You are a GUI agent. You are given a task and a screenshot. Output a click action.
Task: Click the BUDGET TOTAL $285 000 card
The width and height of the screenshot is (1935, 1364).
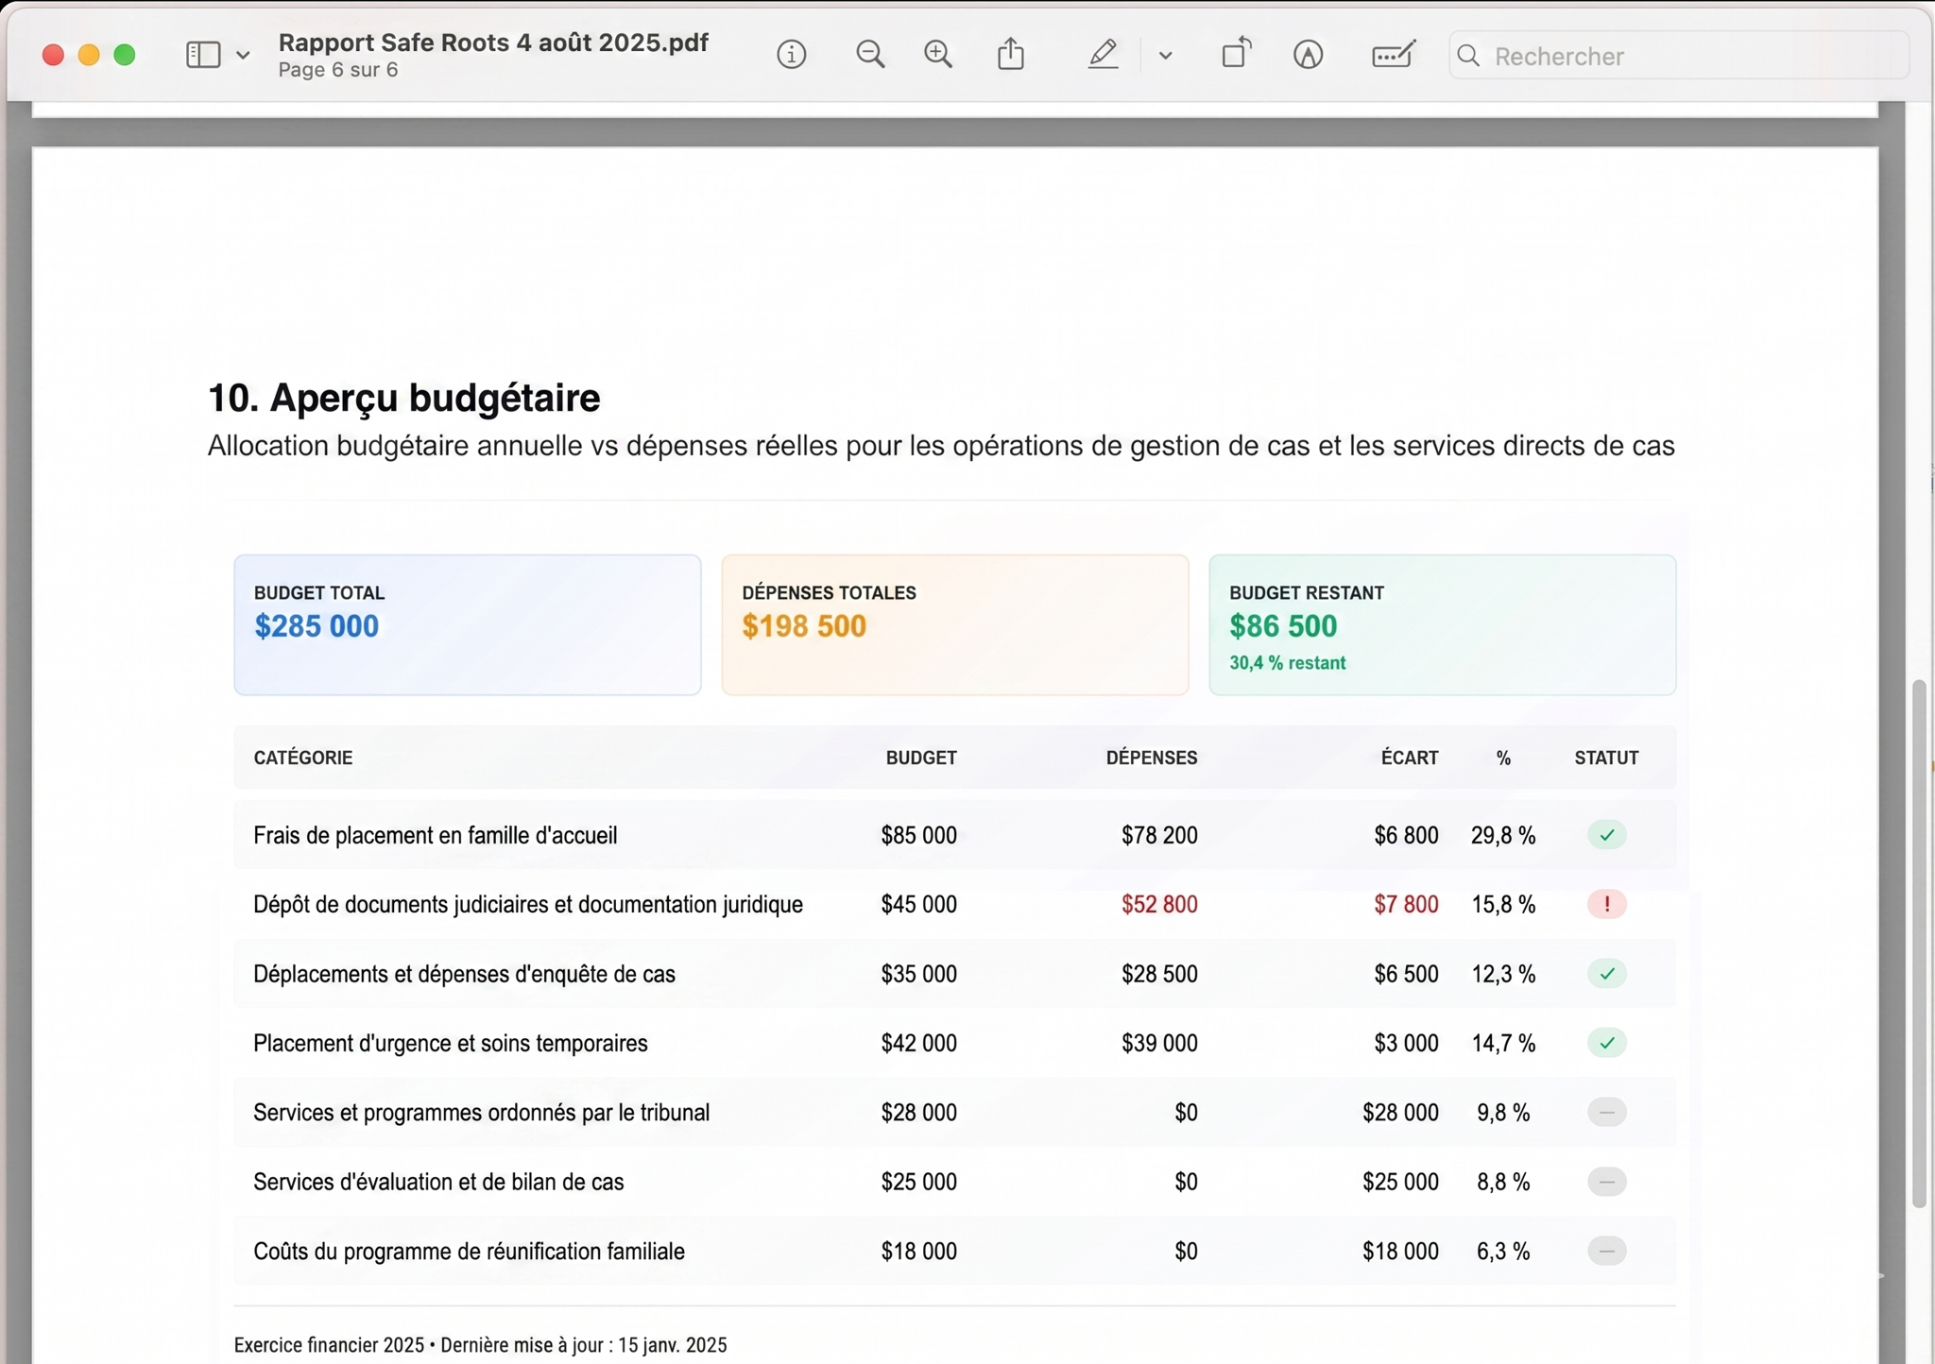click(468, 624)
